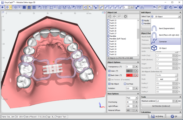Collapse the View Options panel
This screenshot has height=120, width=183.
point(138,94)
